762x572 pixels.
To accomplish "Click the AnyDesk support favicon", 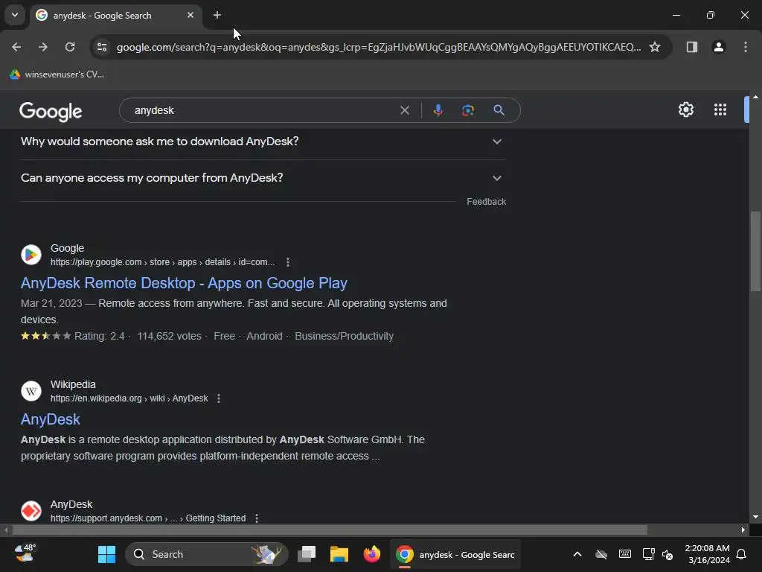I will (31, 511).
